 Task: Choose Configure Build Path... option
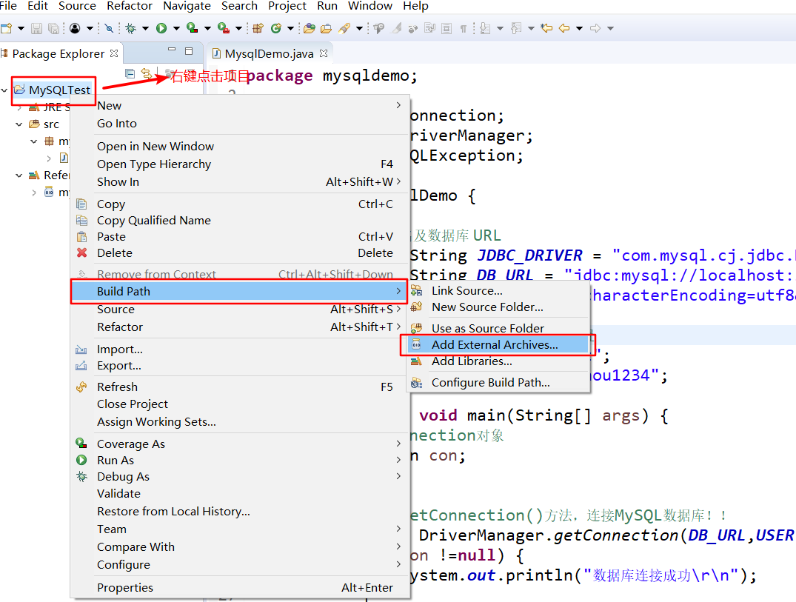497,383
